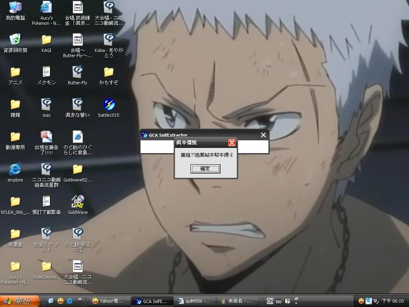
Task: Launch the GoldWave application shortcut
Action: 77,205
